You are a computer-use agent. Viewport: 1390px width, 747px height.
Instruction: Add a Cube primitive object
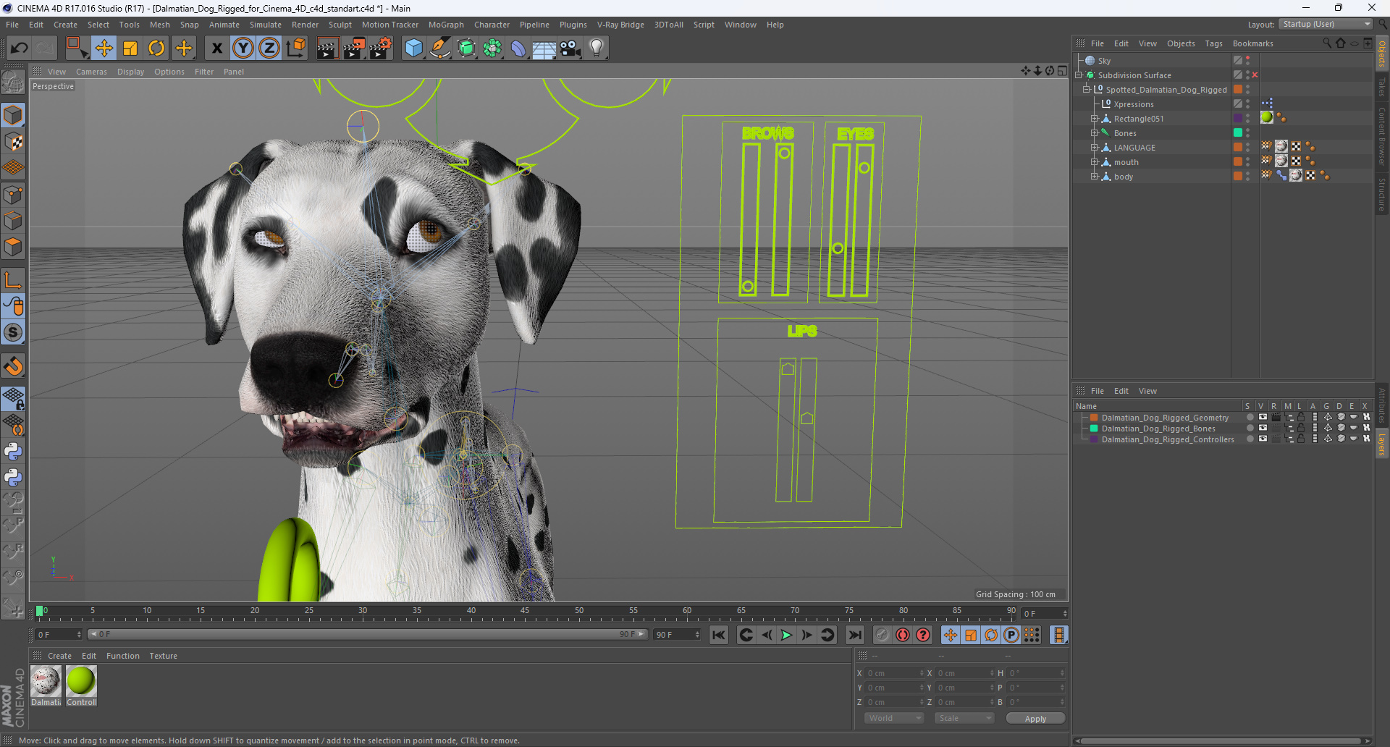413,48
